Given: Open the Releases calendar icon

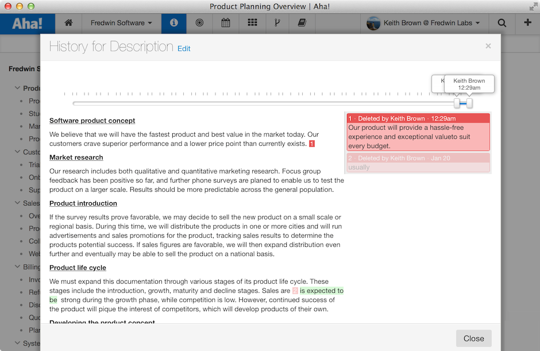Looking at the screenshot, I should click(x=225, y=24).
